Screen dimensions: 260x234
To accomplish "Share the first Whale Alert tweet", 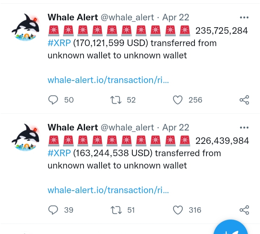I will point(244,100).
